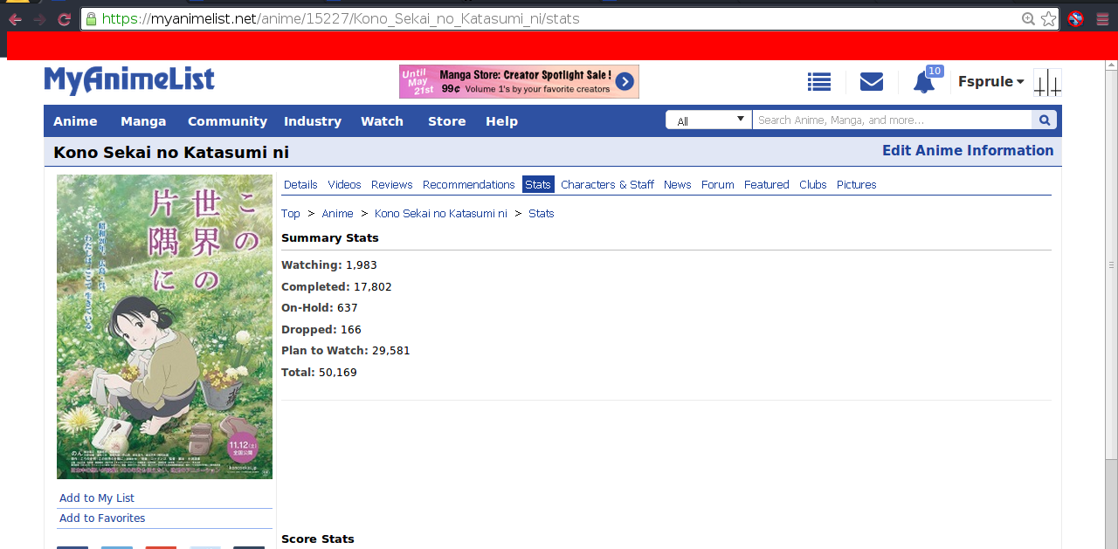Switch to the Reviews tab

pos(391,184)
